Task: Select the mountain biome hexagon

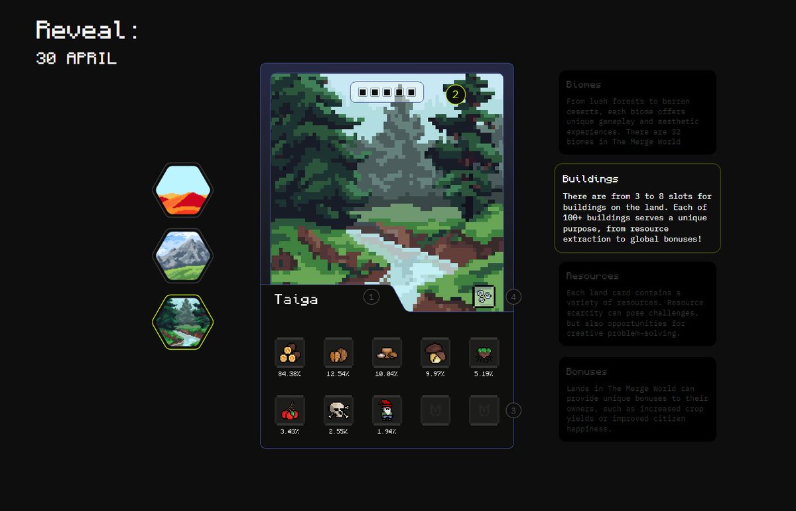Action: click(182, 256)
